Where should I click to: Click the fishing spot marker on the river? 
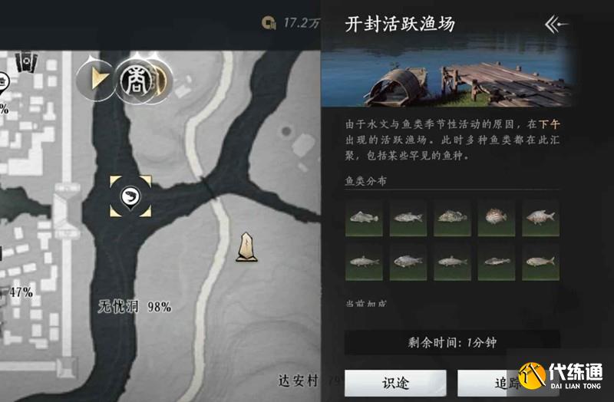(x=130, y=196)
